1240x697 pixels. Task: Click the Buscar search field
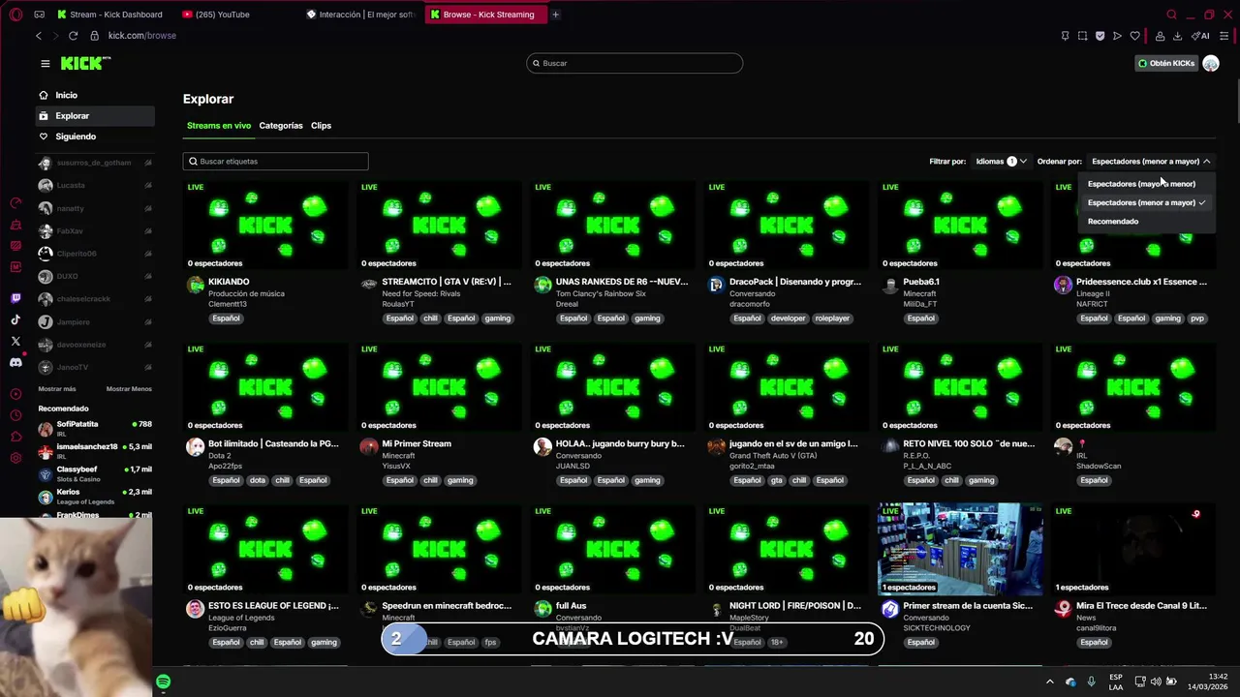[x=635, y=63]
